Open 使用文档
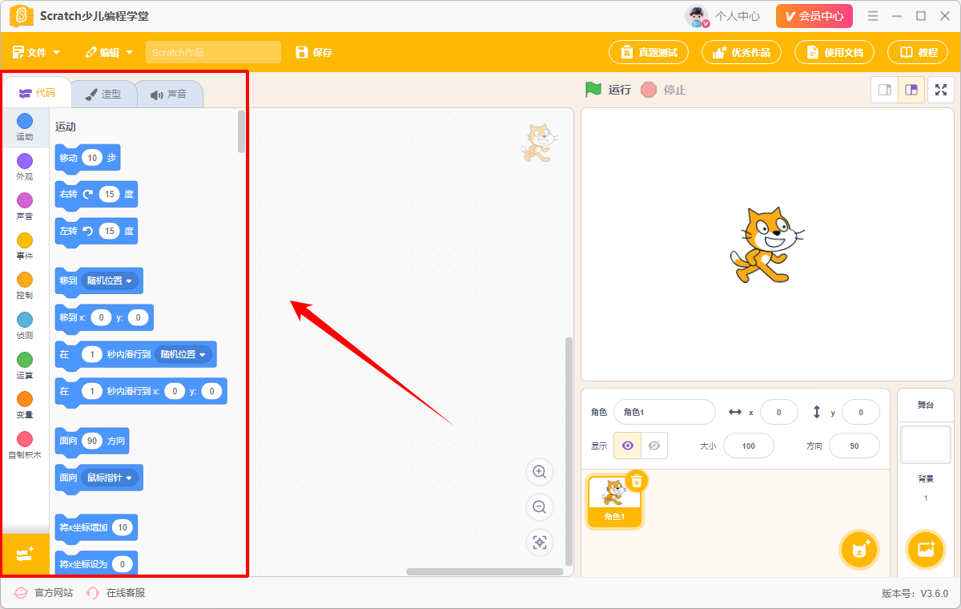Viewport: 961px width, 609px height. (x=834, y=52)
